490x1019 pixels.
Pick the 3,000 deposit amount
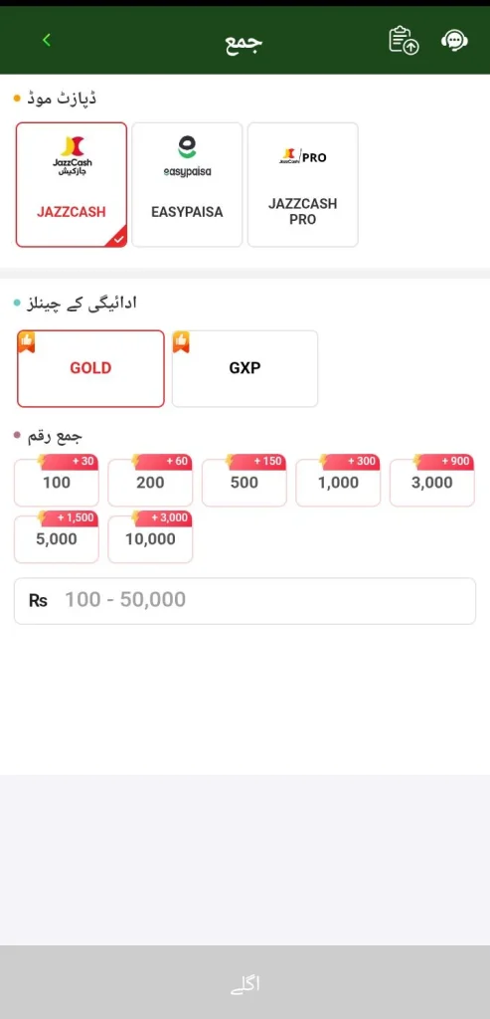tap(432, 483)
